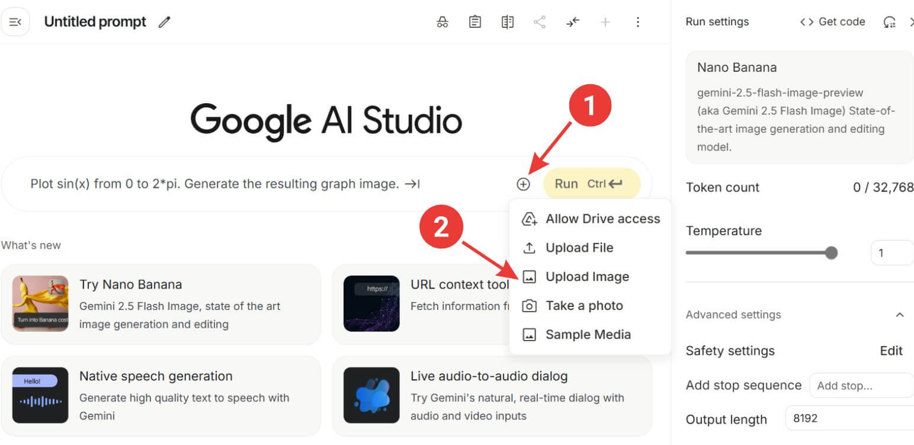Click Edit next to Safety settings
Viewport: 914px width, 445px height.
tap(891, 351)
